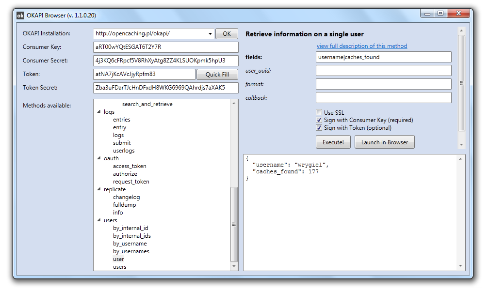Screen dimensions: 489x291
Task: Maximize the OKAPI Browser window
Action: pos(440,14)
